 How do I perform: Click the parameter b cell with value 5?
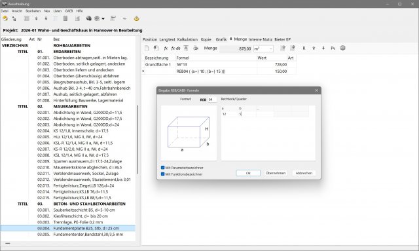tap(247, 114)
